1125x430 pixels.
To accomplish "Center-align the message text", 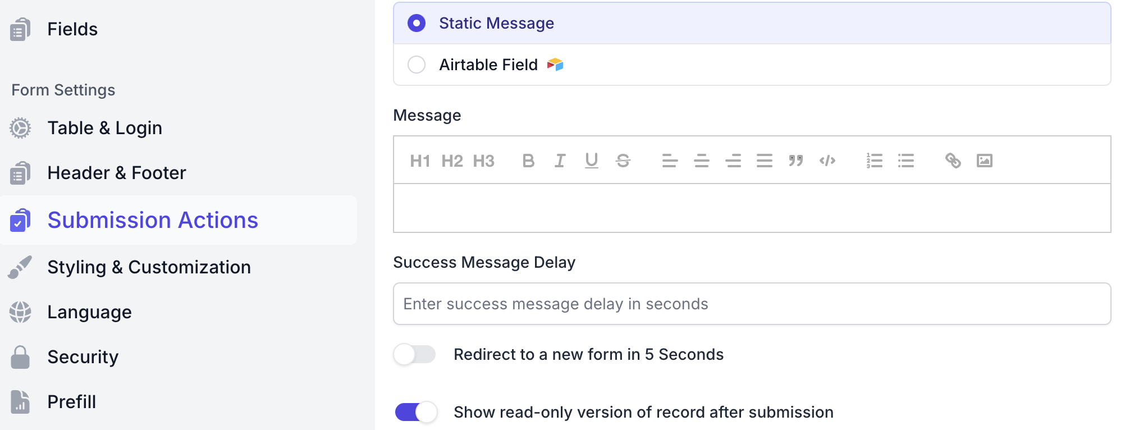I will tap(701, 161).
